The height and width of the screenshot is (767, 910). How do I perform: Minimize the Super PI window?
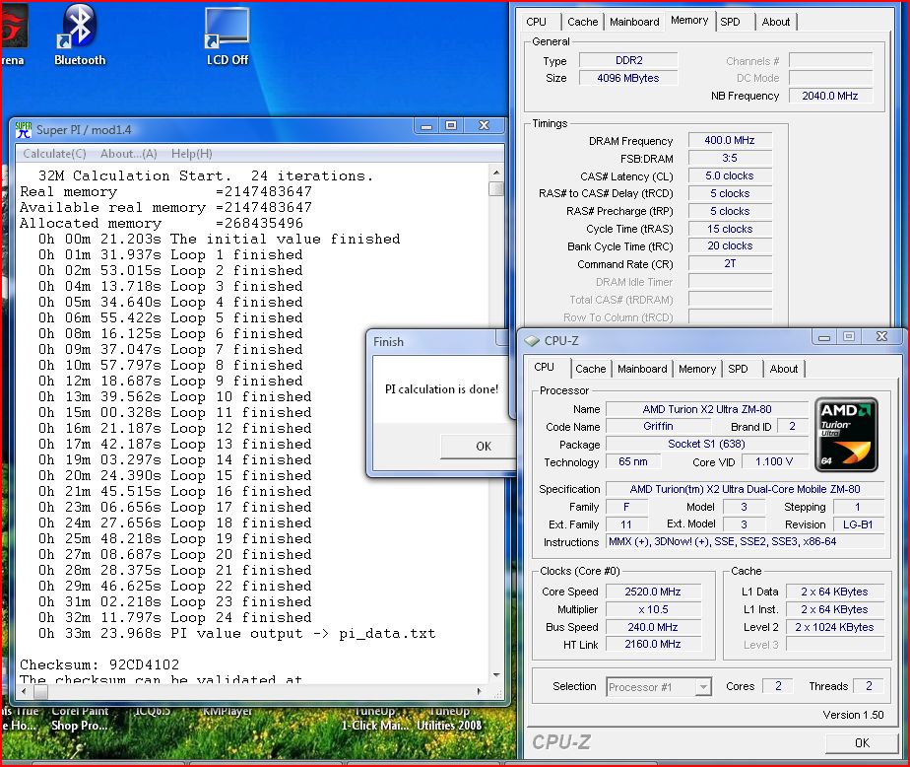(426, 125)
